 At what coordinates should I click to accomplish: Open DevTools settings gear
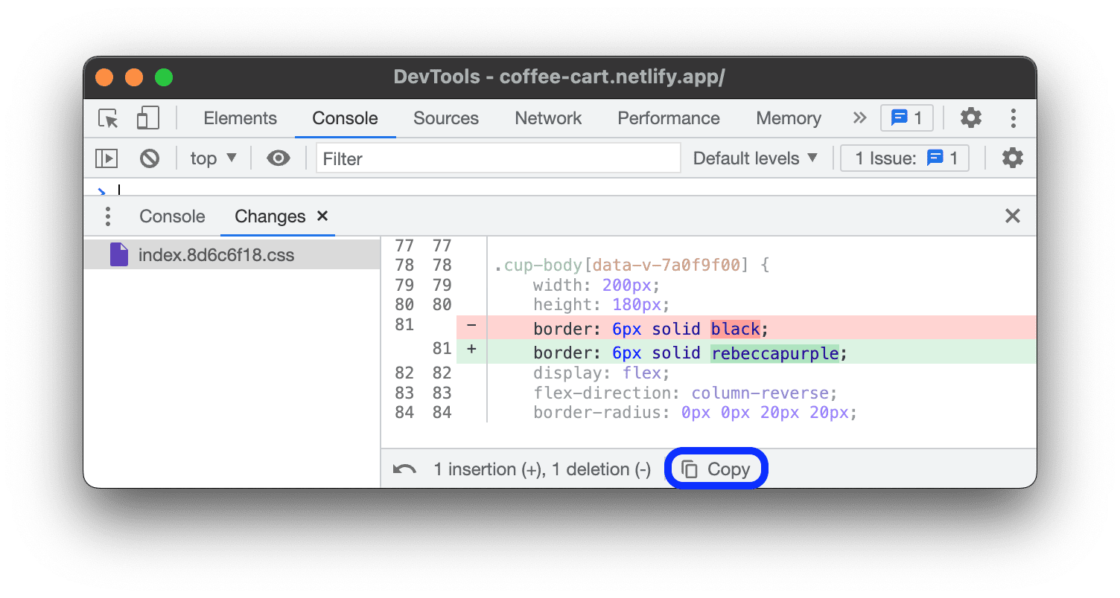click(971, 118)
